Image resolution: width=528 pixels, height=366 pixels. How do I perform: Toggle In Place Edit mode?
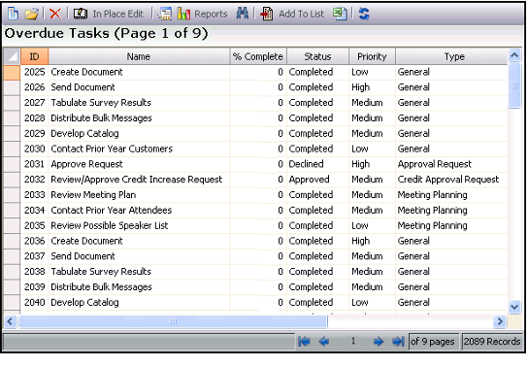pos(109,14)
